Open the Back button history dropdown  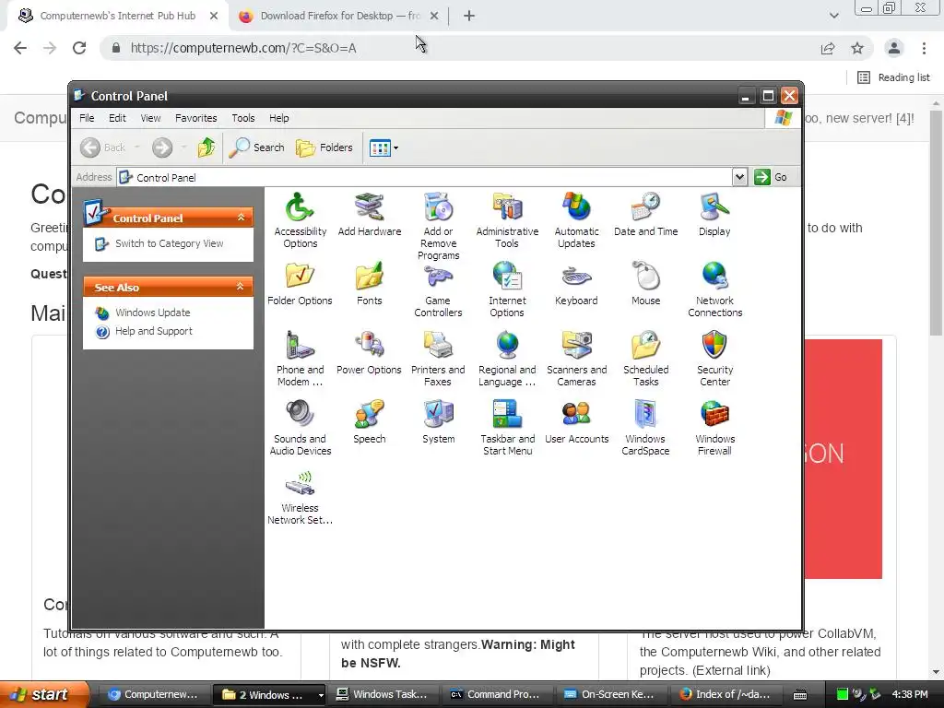click(136, 147)
